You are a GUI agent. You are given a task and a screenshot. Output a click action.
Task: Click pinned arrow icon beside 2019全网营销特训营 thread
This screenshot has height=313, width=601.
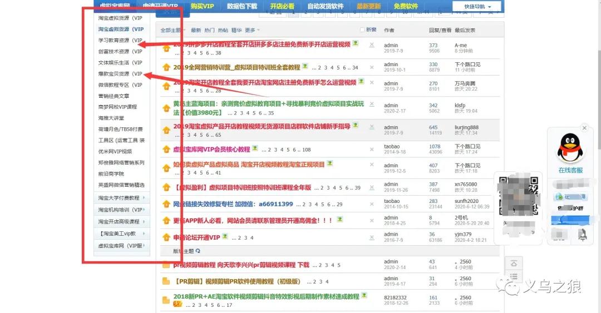[x=166, y=69]
